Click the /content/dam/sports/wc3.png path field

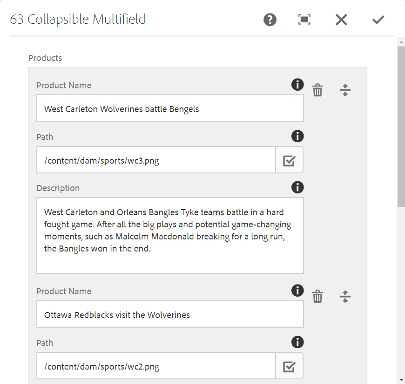156,160
